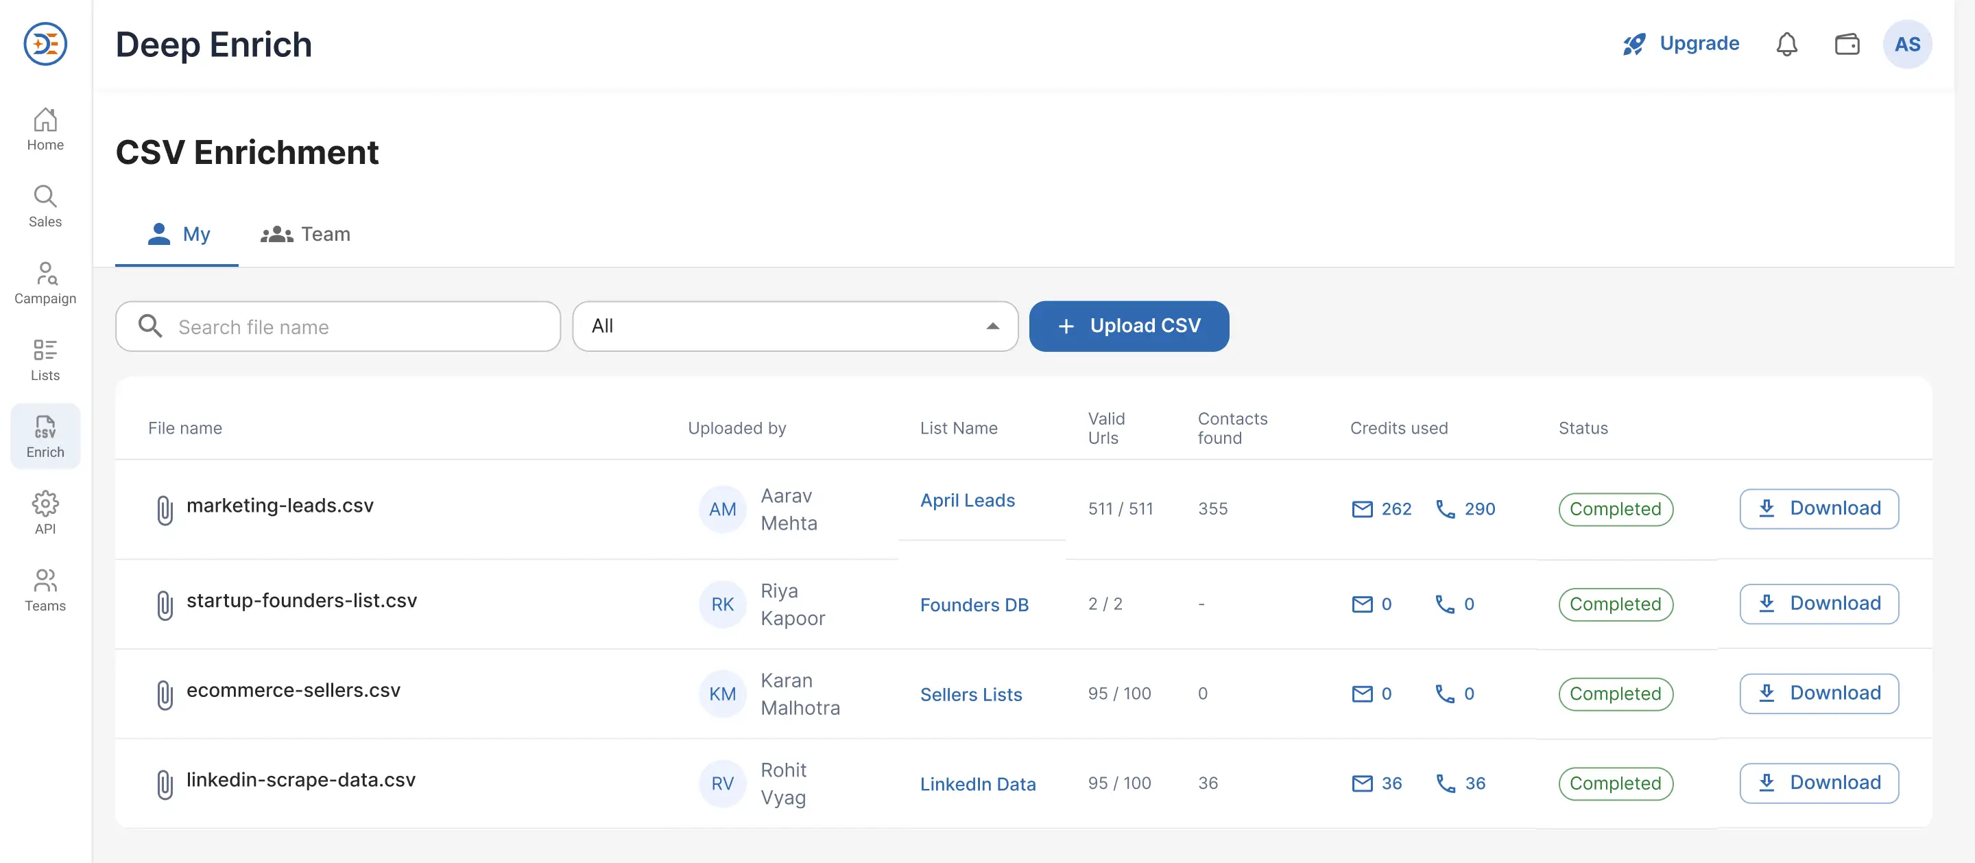Screen dimensions: 1975x863
Task: Open the AS profile avatar menu
Action: click(1906, 44)
